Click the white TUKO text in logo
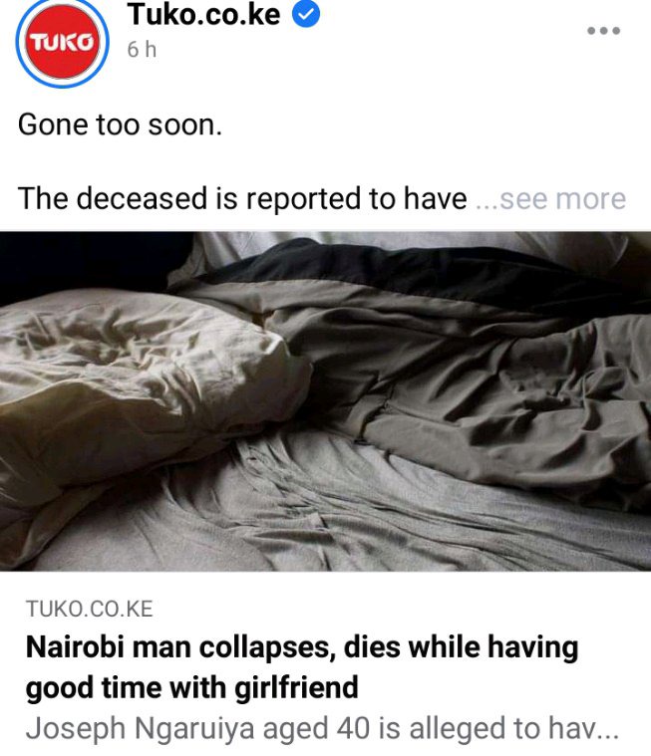 point(62,43)
